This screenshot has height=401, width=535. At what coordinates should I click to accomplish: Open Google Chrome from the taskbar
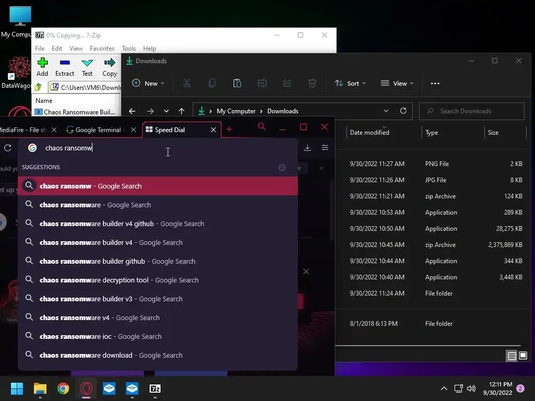[63, 388]
